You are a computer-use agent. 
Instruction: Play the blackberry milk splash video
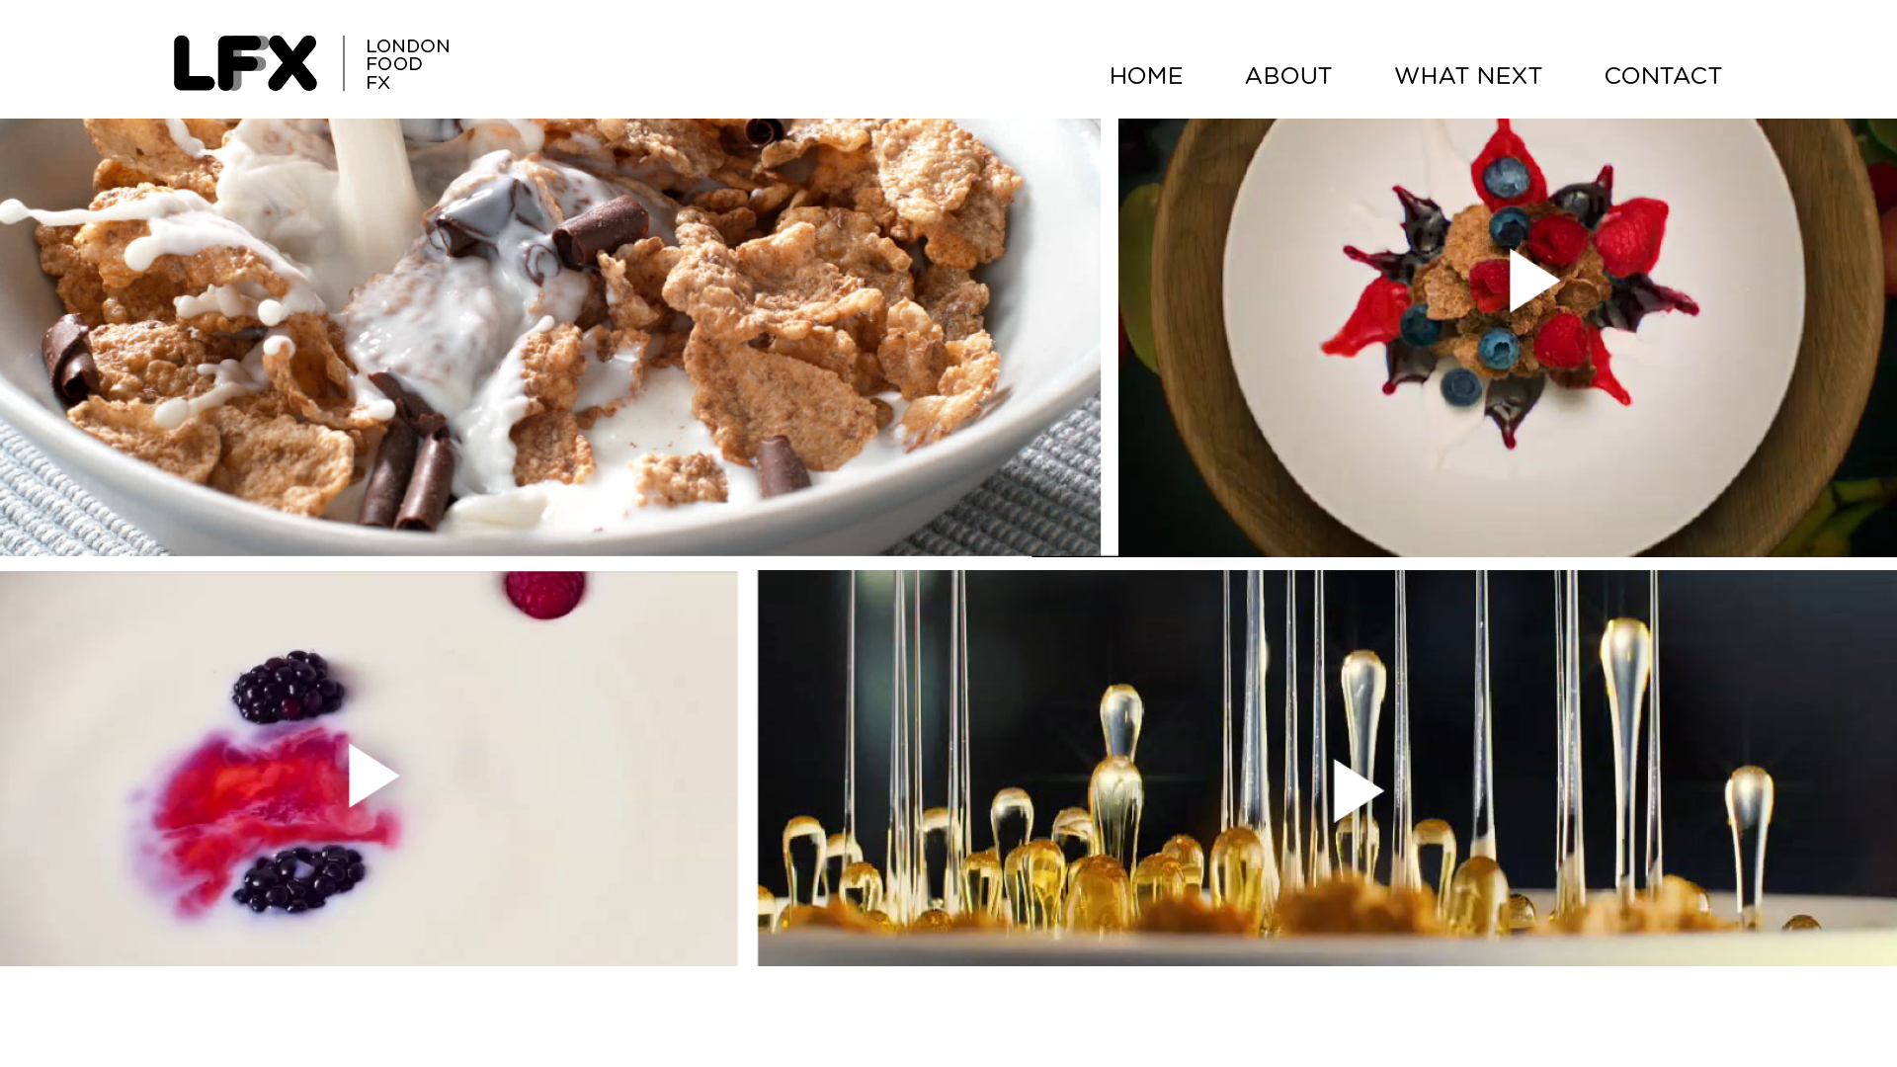[x=373, y=776]
